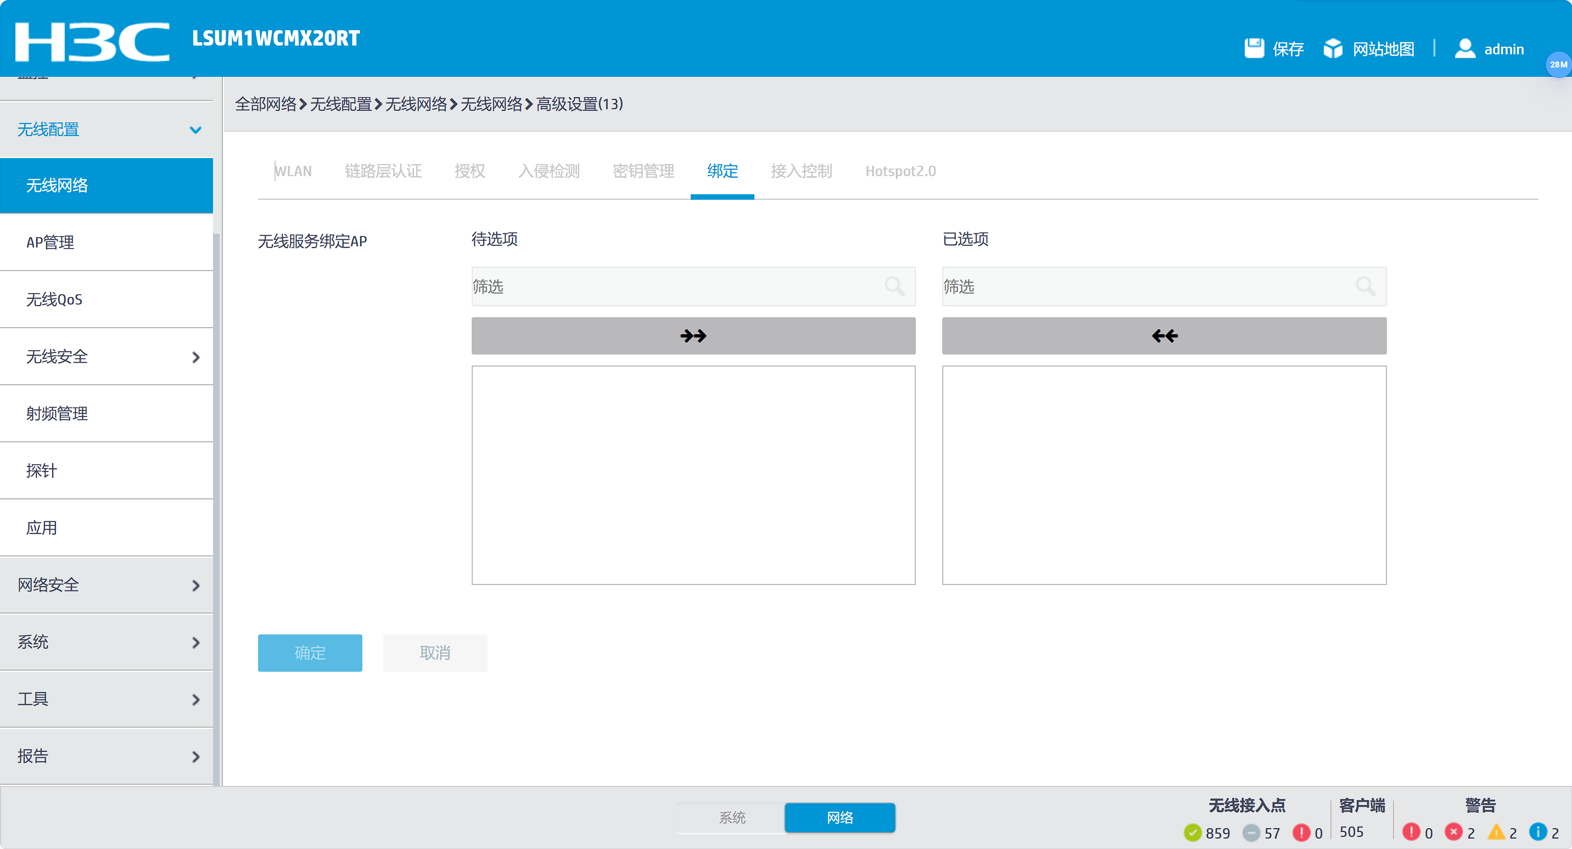Click the yellow warning triangle alert icon
The height and width of the screenshot is (849, 1572).
point(1496,832)
